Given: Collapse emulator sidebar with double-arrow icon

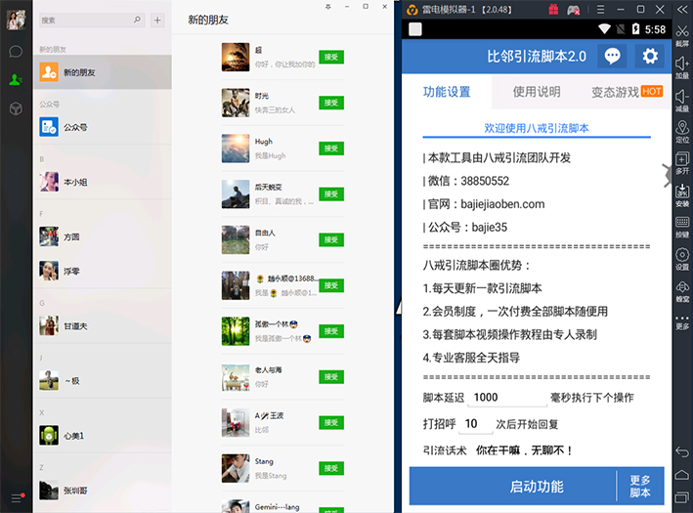Looking at the screenshot, I should click(682, 9).
